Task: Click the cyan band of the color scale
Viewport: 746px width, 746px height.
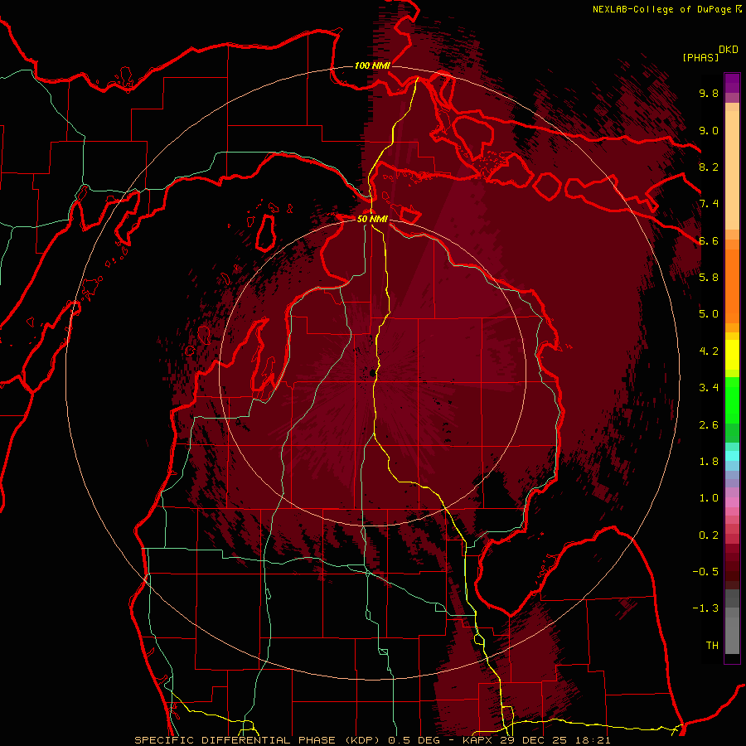Action: 732,456
